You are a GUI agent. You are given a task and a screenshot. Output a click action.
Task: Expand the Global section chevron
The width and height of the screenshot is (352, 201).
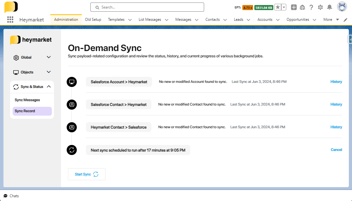tap(49, 57)
